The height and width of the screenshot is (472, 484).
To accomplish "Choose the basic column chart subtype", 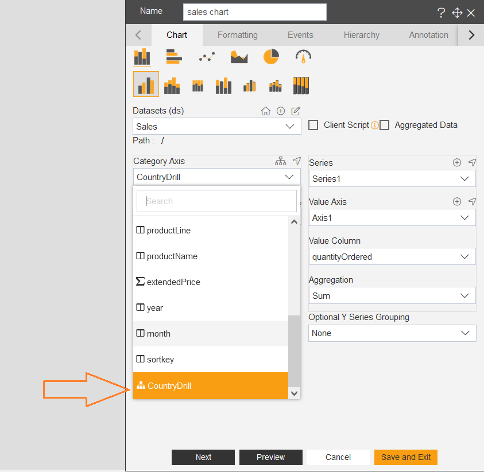I will [x=146, y=84].
